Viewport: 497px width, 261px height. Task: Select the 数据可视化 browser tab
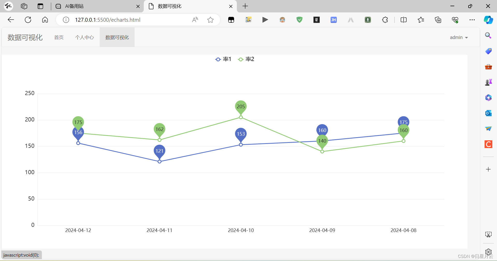(190, 6)
